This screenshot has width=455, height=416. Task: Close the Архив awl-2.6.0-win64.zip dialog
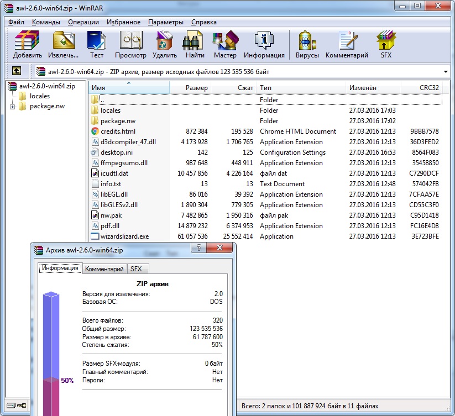coord(219,248)
